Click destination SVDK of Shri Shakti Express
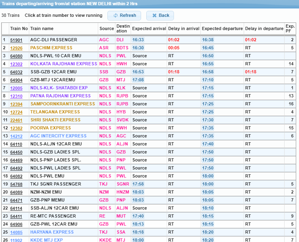The width and height of the screenshot is (299, 242). 123,120
